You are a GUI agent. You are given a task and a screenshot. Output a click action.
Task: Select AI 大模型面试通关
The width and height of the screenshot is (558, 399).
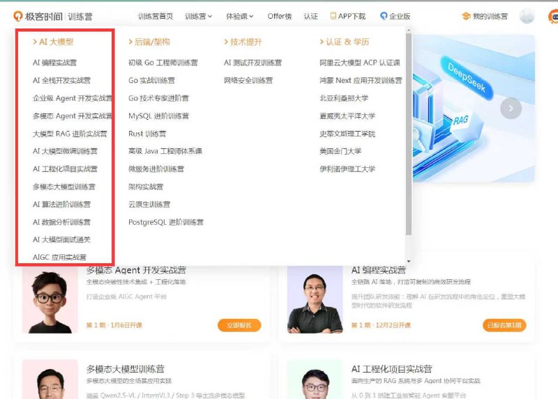61,240
